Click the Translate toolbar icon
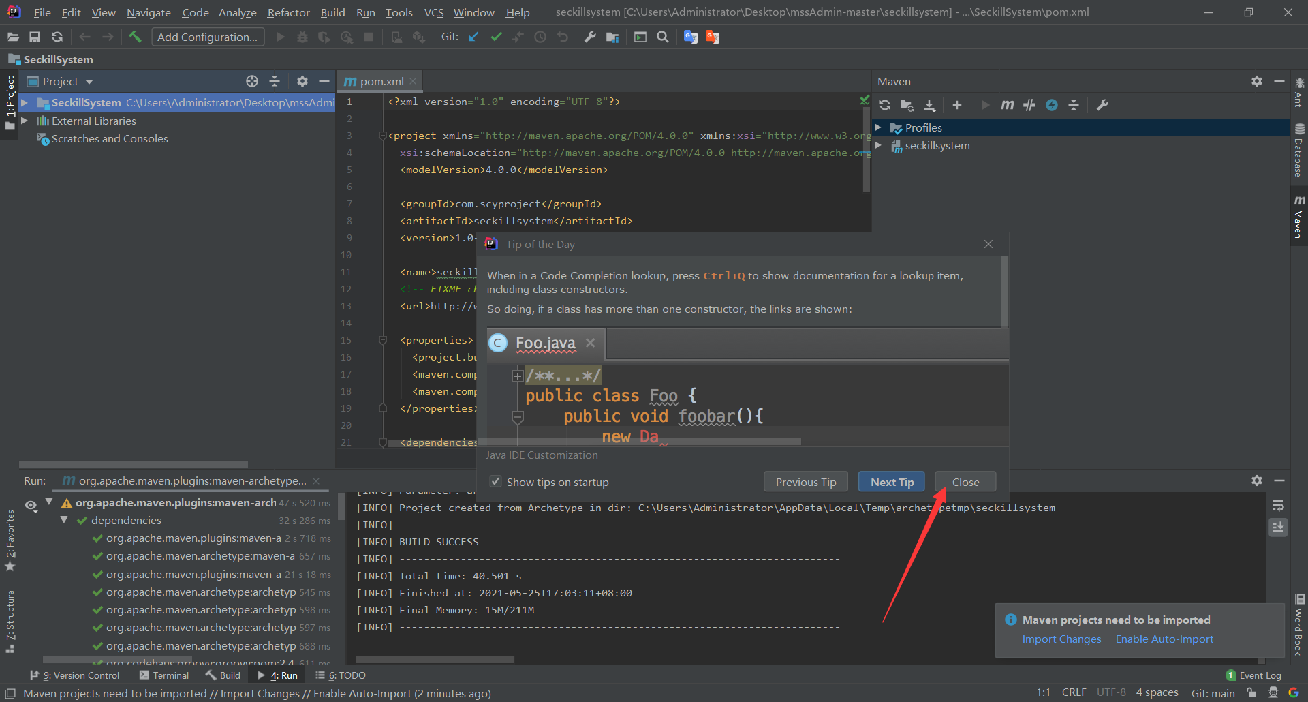1308x702 pixels. click(x=691, y=37)
